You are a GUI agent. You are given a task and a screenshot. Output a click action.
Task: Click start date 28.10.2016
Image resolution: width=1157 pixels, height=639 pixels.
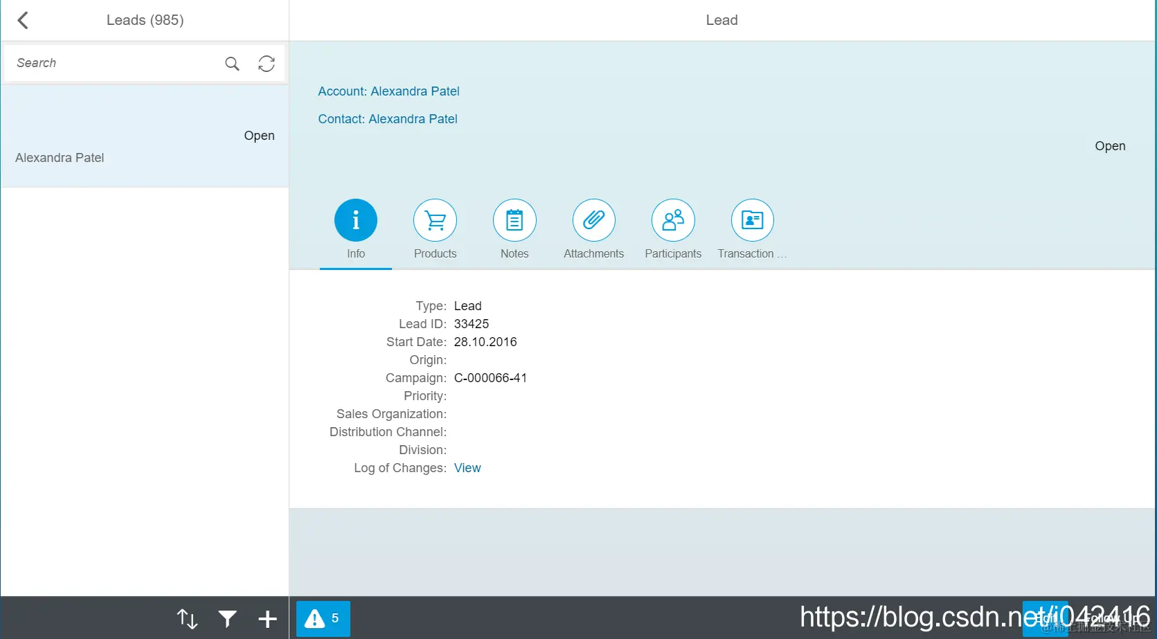pos(485,342)
